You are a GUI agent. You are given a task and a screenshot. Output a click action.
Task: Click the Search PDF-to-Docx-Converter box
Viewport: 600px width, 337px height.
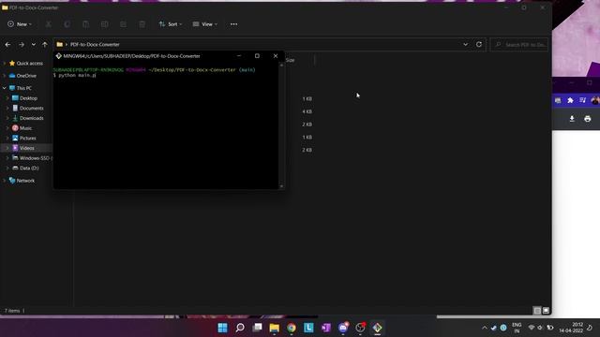[x=518, y=45]
